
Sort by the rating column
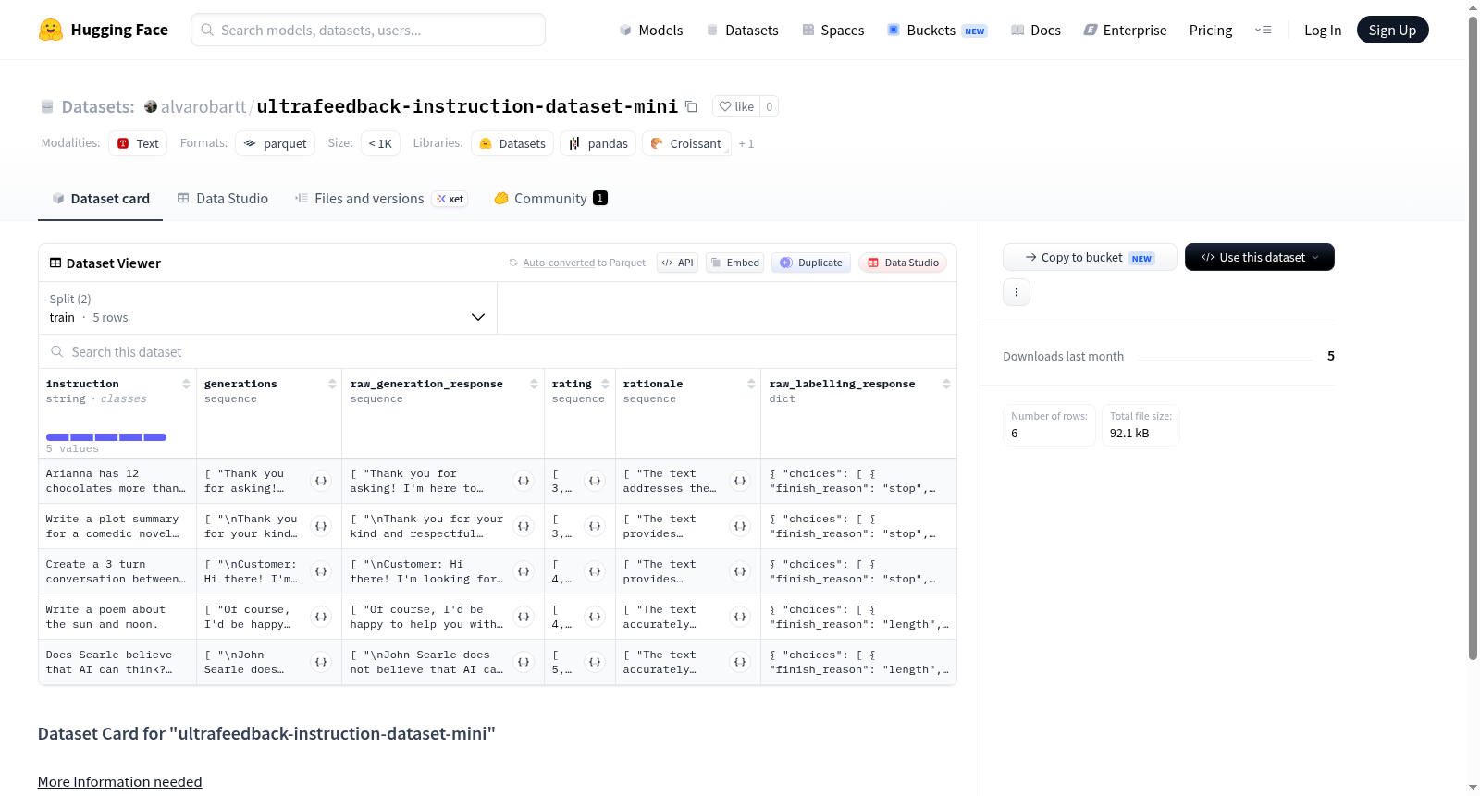pos(605,384)
